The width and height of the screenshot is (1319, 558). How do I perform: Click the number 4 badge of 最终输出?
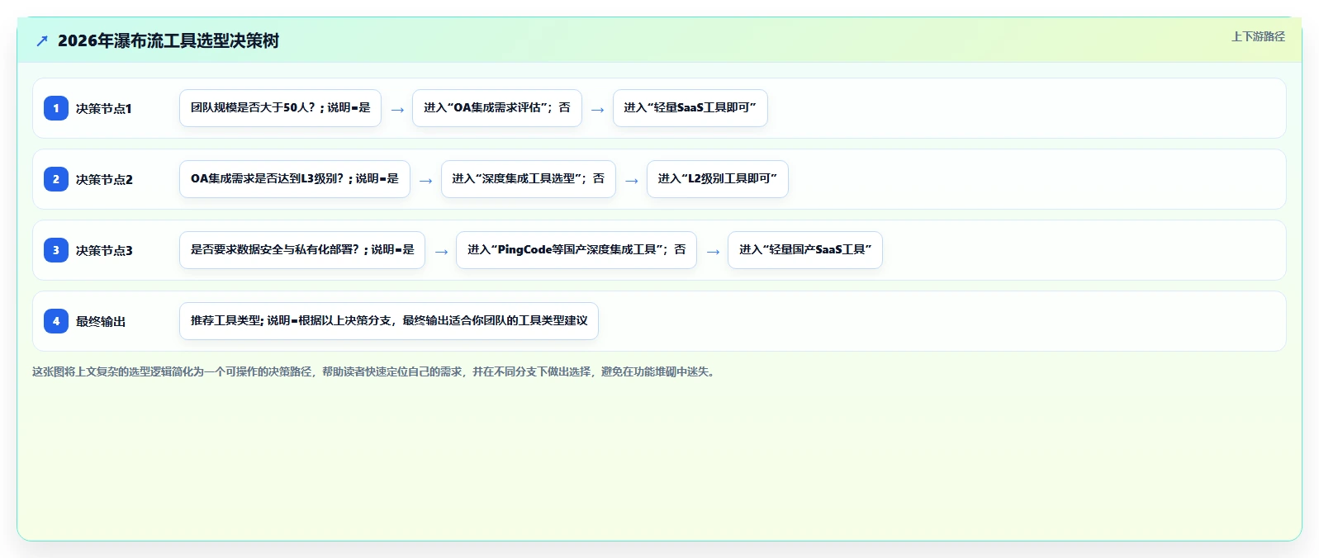tap(56, 321)
